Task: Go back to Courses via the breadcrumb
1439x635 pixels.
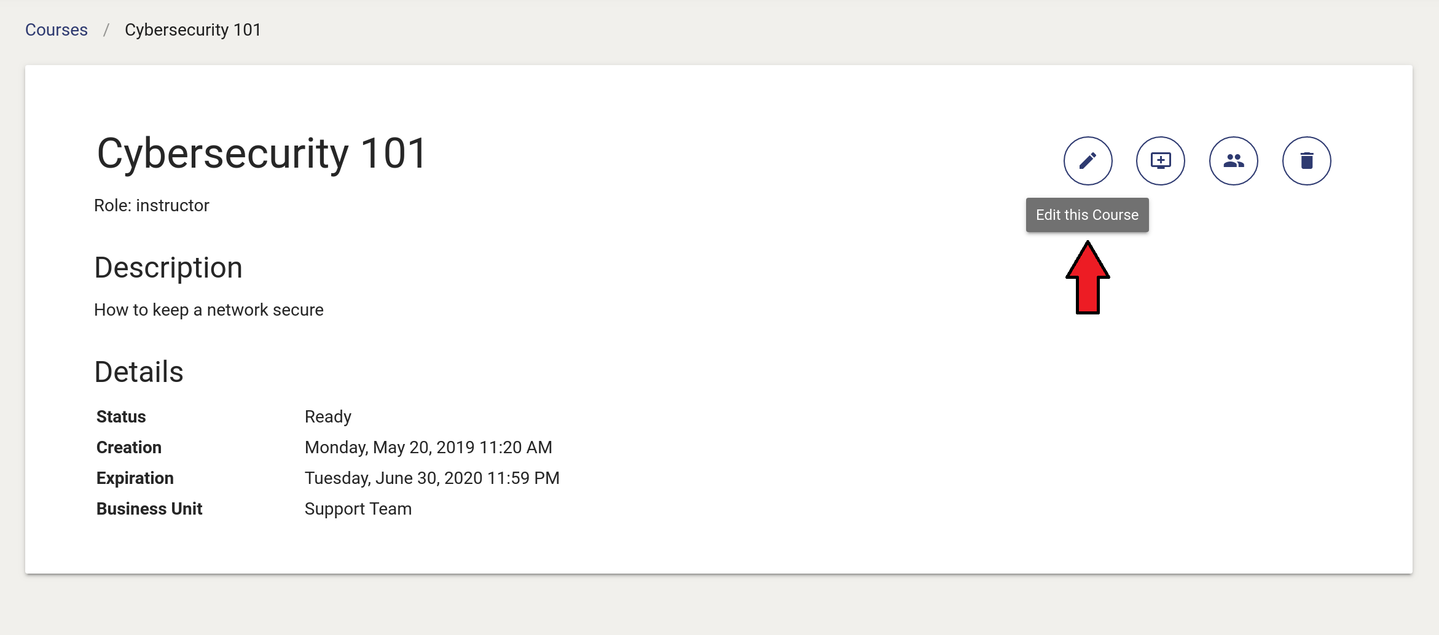Action: point(57,29)
